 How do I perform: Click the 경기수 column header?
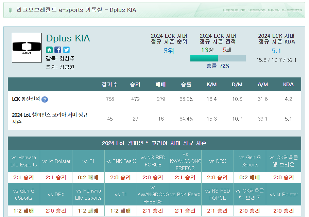(110, 85)
